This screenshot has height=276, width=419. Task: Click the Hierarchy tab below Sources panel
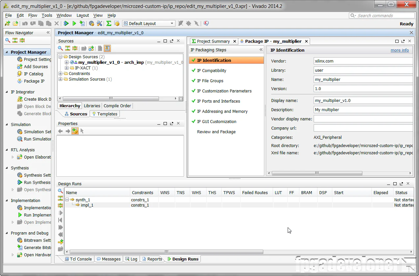click(69, 106)
